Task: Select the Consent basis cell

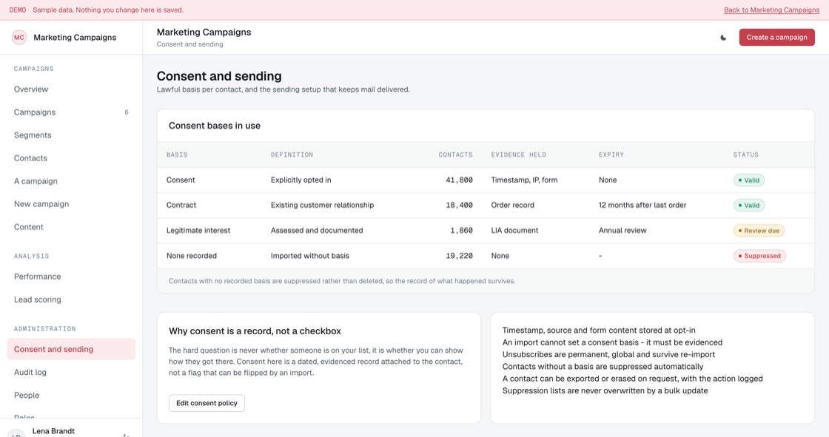Action: pos(181,180)
